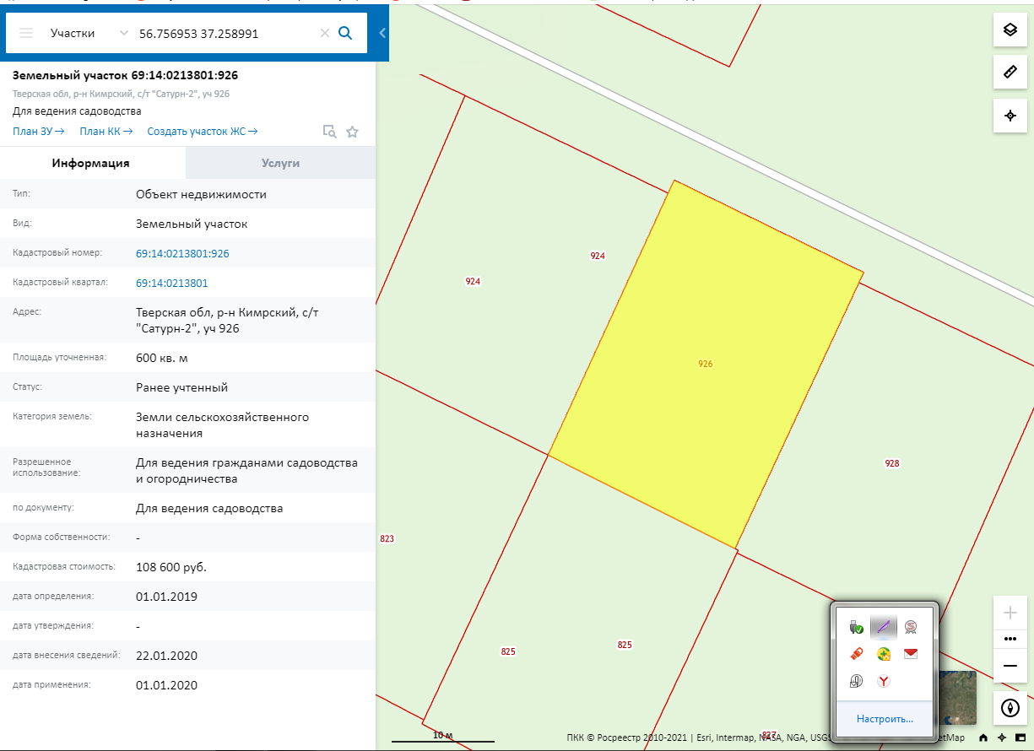The height and width of the screenshot is (751, 1034).
Task: Click the find-on-map icon next to star
Action: click(330, 132)
